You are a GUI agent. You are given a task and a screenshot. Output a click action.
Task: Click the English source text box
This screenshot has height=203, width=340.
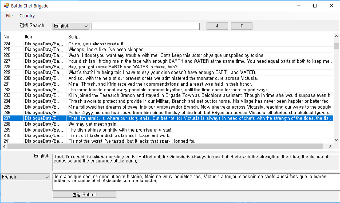click(196, 162)
